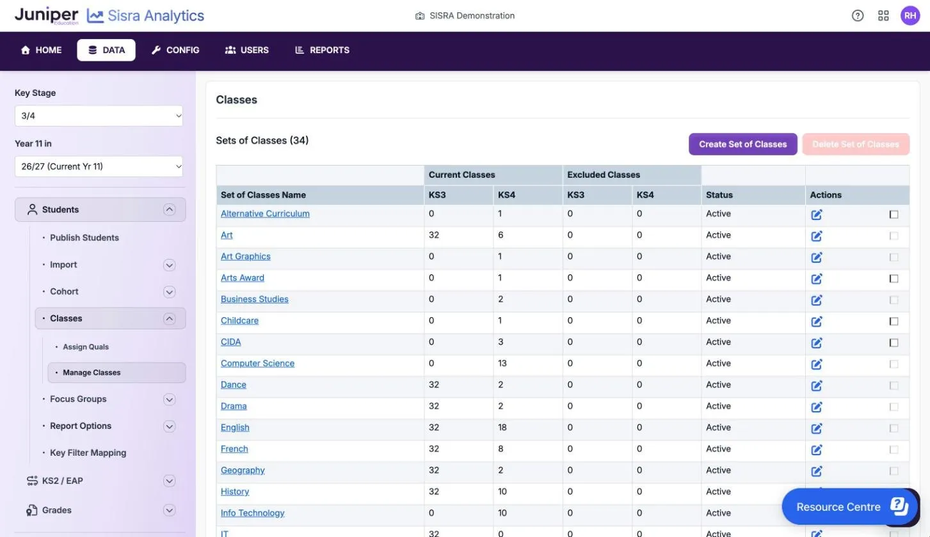Click edit icon for Computer Science row

[x=817, y=364]
